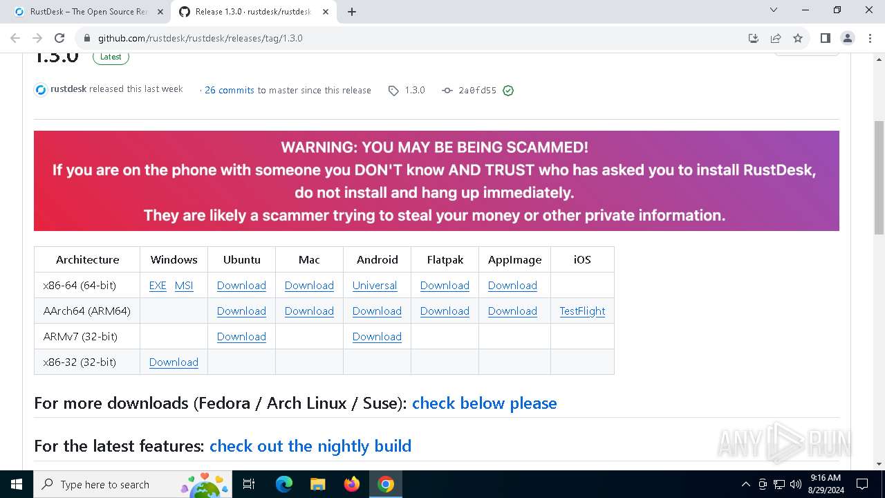Go forward in browser history
Viewport: 885px width, 498px height.
pyautogui.click(x=37, y=38)
